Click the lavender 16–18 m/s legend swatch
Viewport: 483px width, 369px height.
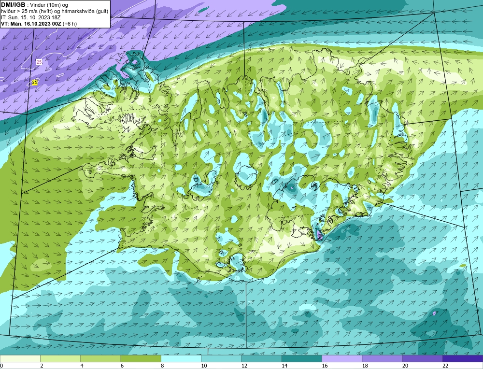point(342,358)
